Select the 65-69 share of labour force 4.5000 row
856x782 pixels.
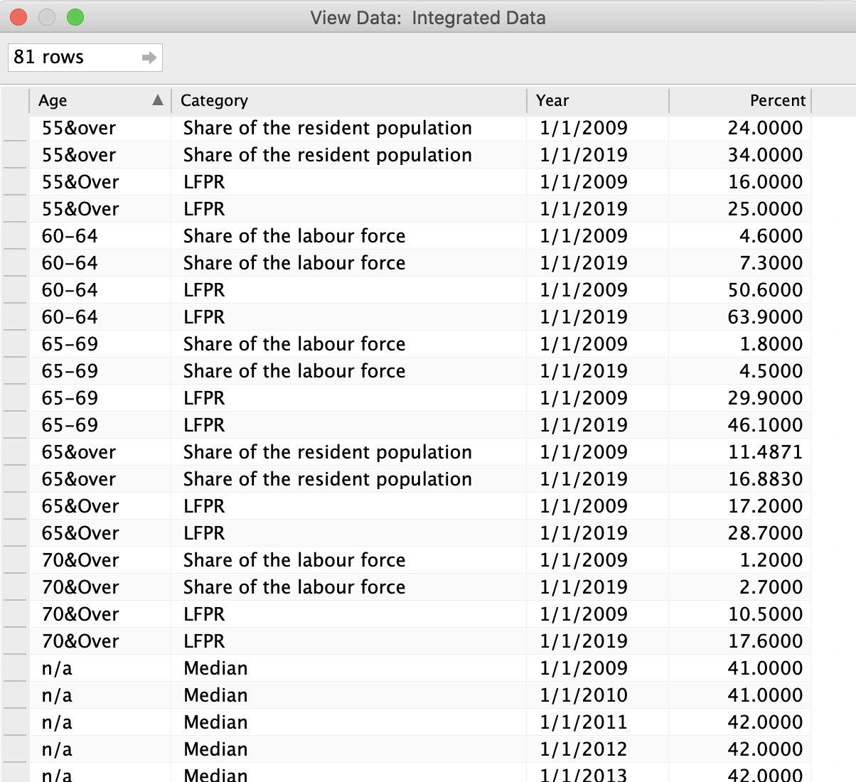(284, 370)
